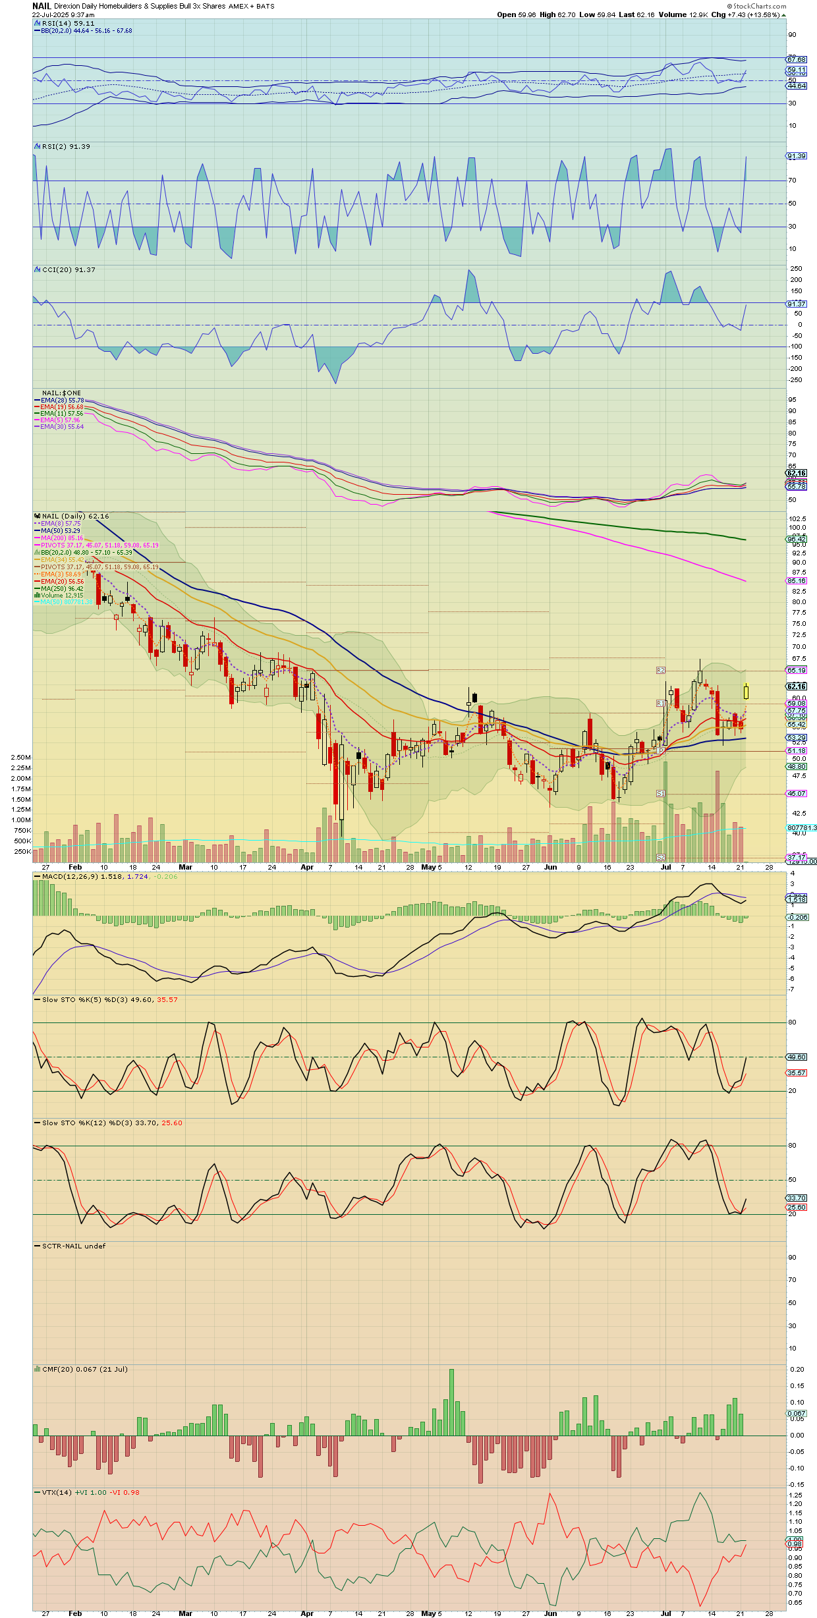Click the 85.16 value tag on the price axis

point(797,580)
